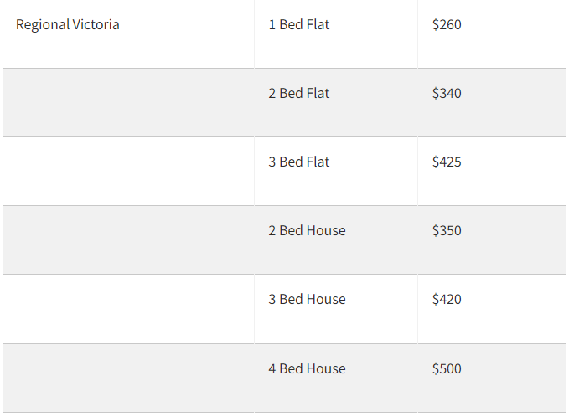Viewport: 569px width, 417px height.
Task: Click empty region cell beside 3 Bed Flat
Action: point(128,171)
